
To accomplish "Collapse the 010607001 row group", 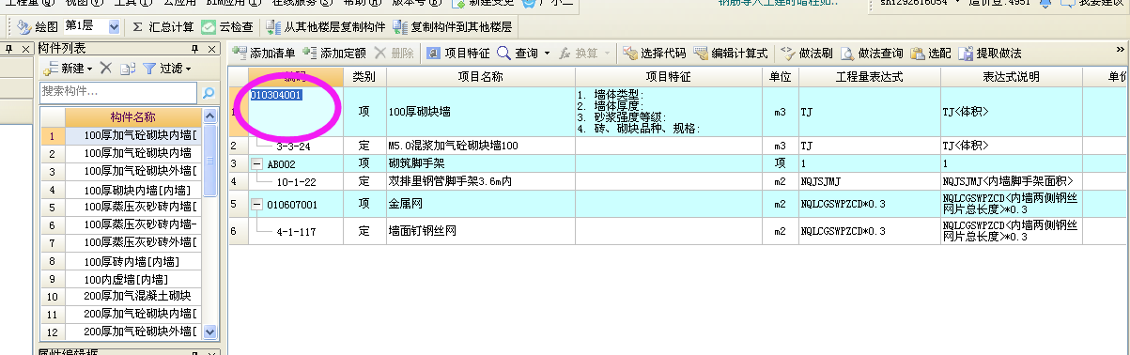I will click(x=257, y=204).
